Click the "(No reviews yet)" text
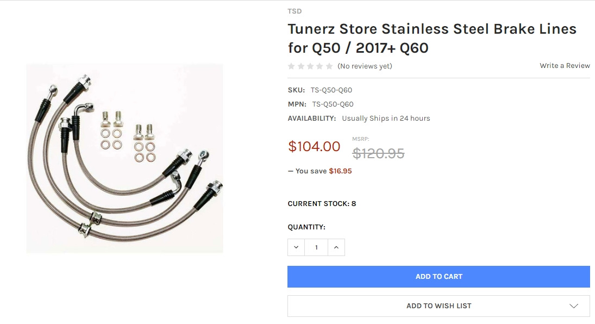This screenshot has height=324, width=595. click(x=365, y=66)
